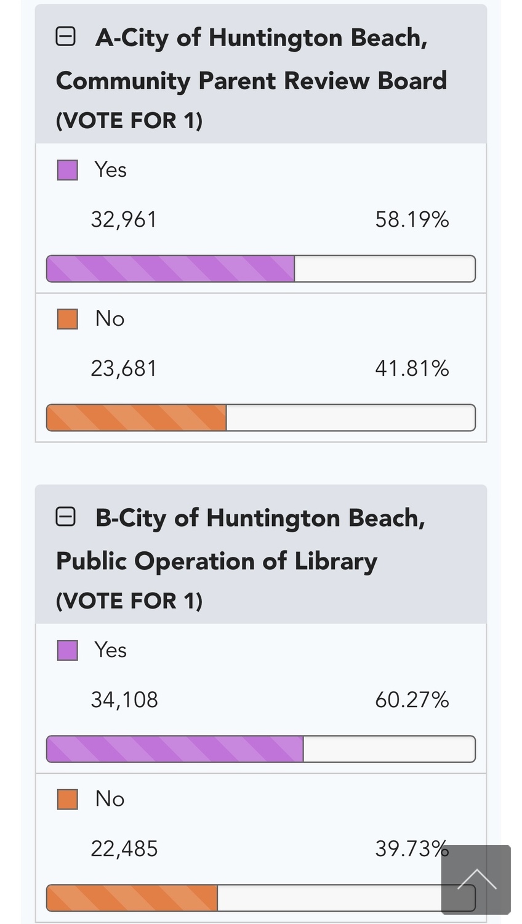The width and height of the screenshot is (522, 924).
Task: Click purple Yes swatch under Measure A
Action: [68, 170]
